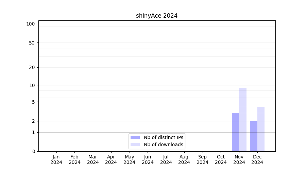
Task: Click the 'Nb of downloads' legend swatch
Action: (x=135, y=144)
